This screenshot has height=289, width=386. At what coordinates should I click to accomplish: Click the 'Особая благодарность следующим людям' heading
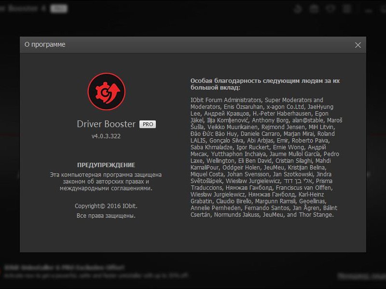tap(265, 84)
